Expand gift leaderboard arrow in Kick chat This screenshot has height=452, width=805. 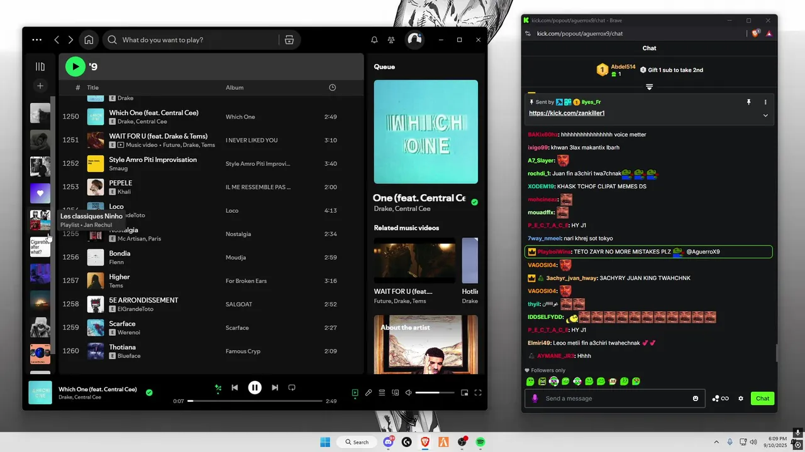coord(649,87)
